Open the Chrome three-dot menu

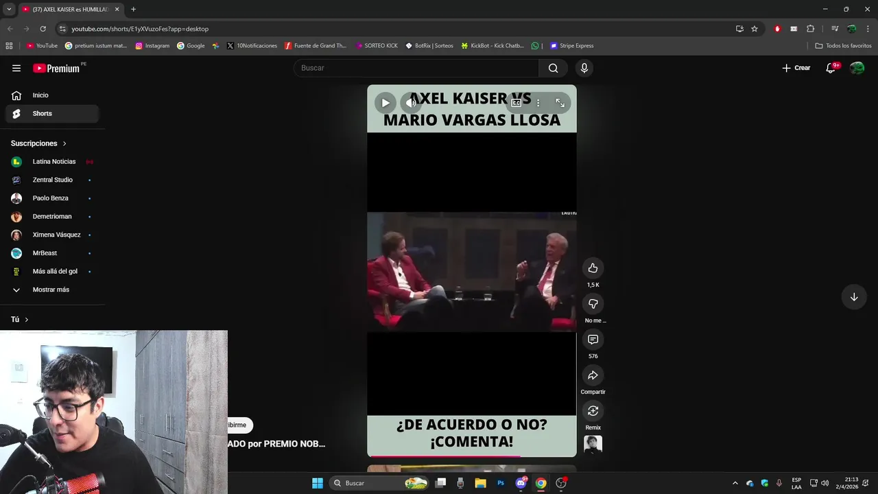pyautogui.click(x=868, y=29)
